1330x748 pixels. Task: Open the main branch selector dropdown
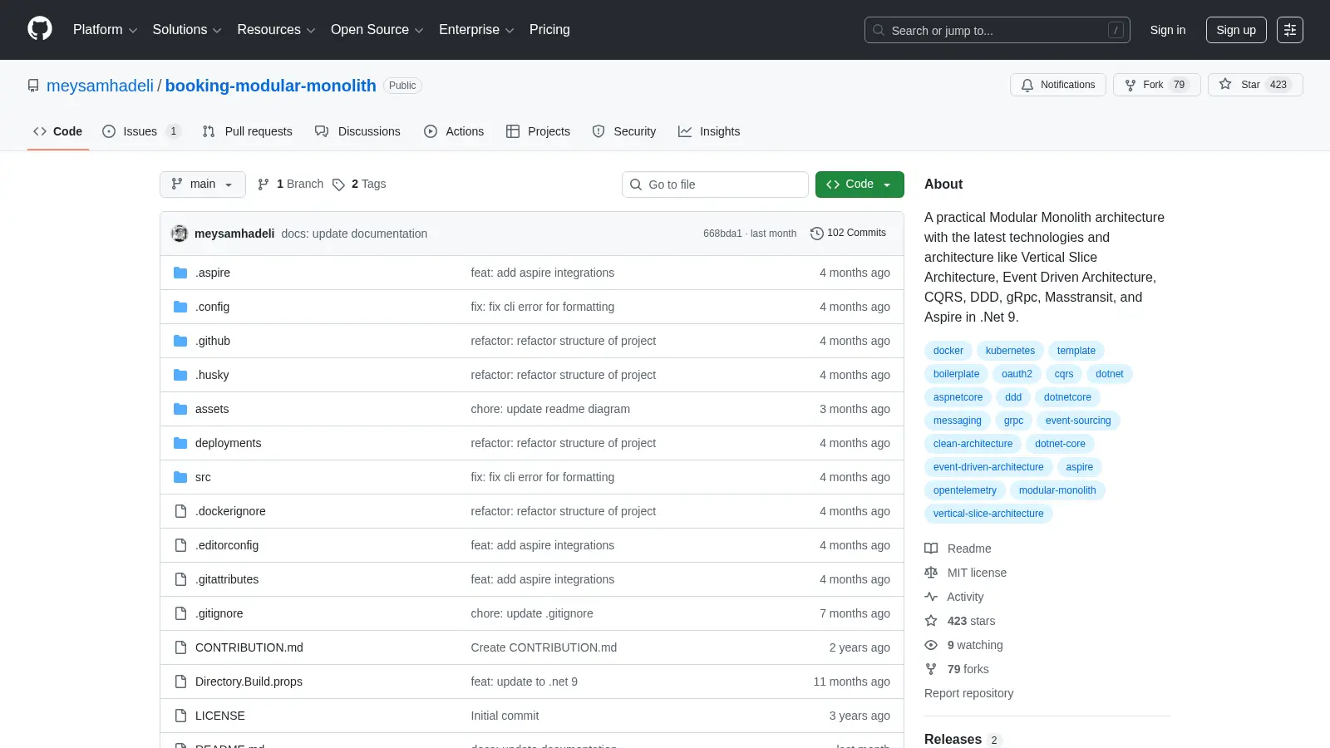point(203,185)
